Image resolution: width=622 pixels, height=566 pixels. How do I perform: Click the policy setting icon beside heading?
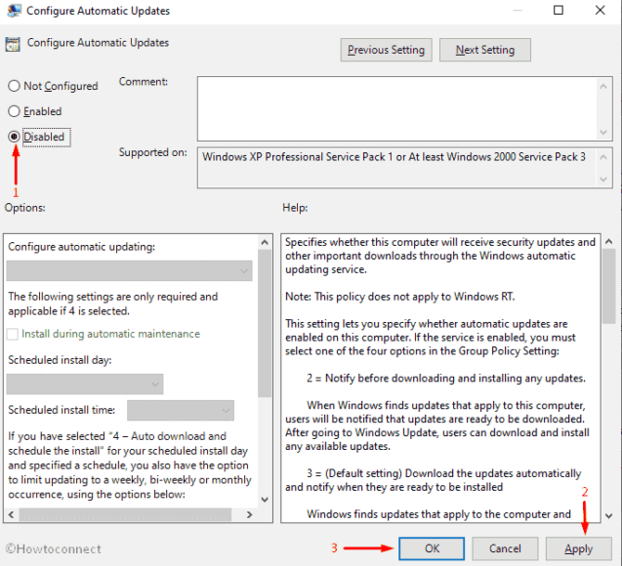point(13,44)
